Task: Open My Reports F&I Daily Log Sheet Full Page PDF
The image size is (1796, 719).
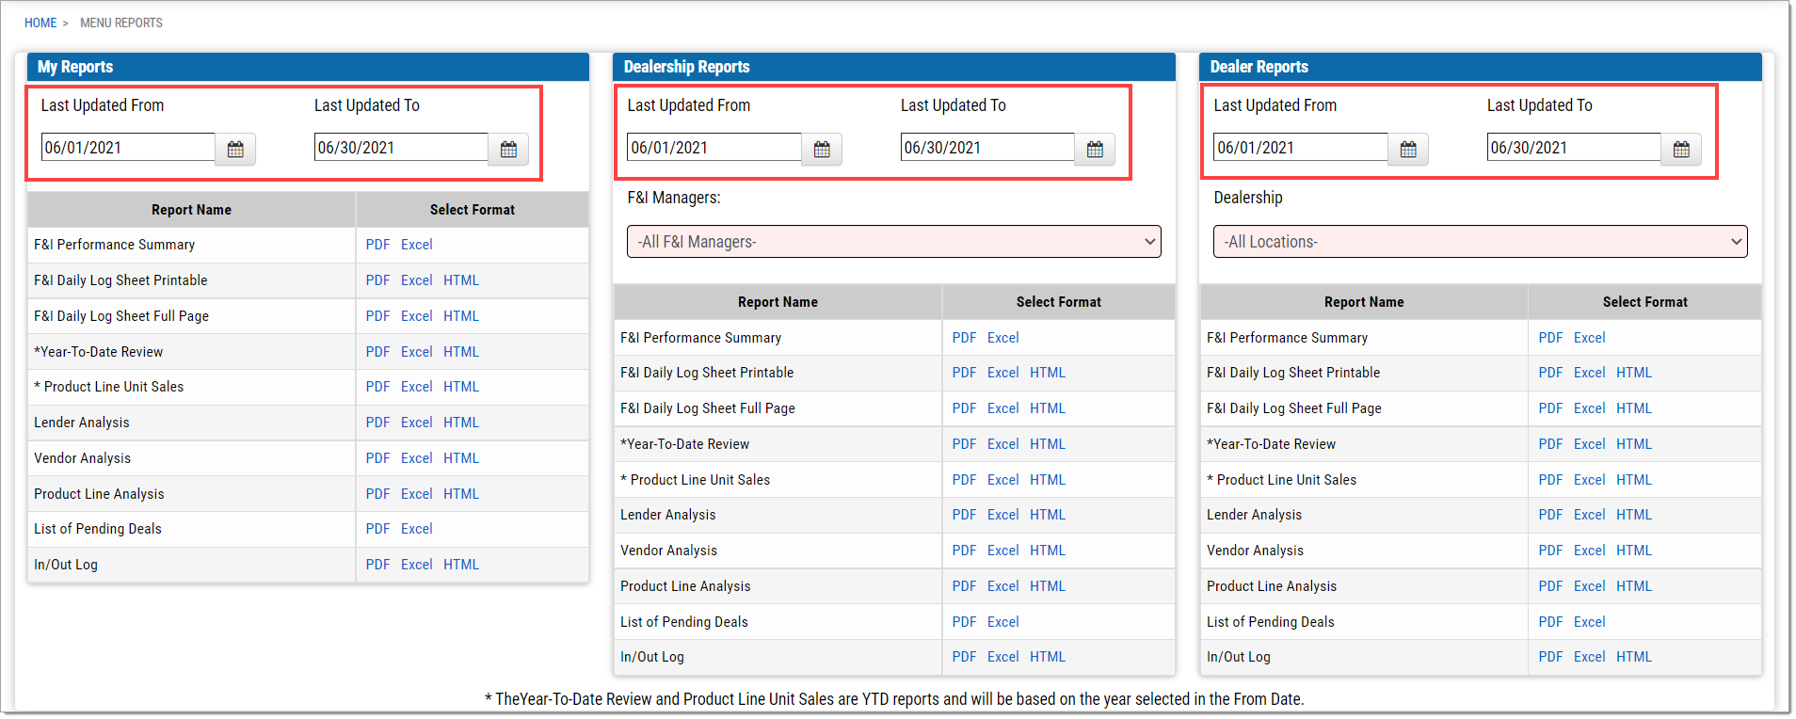Action: [x=377, y=316]
